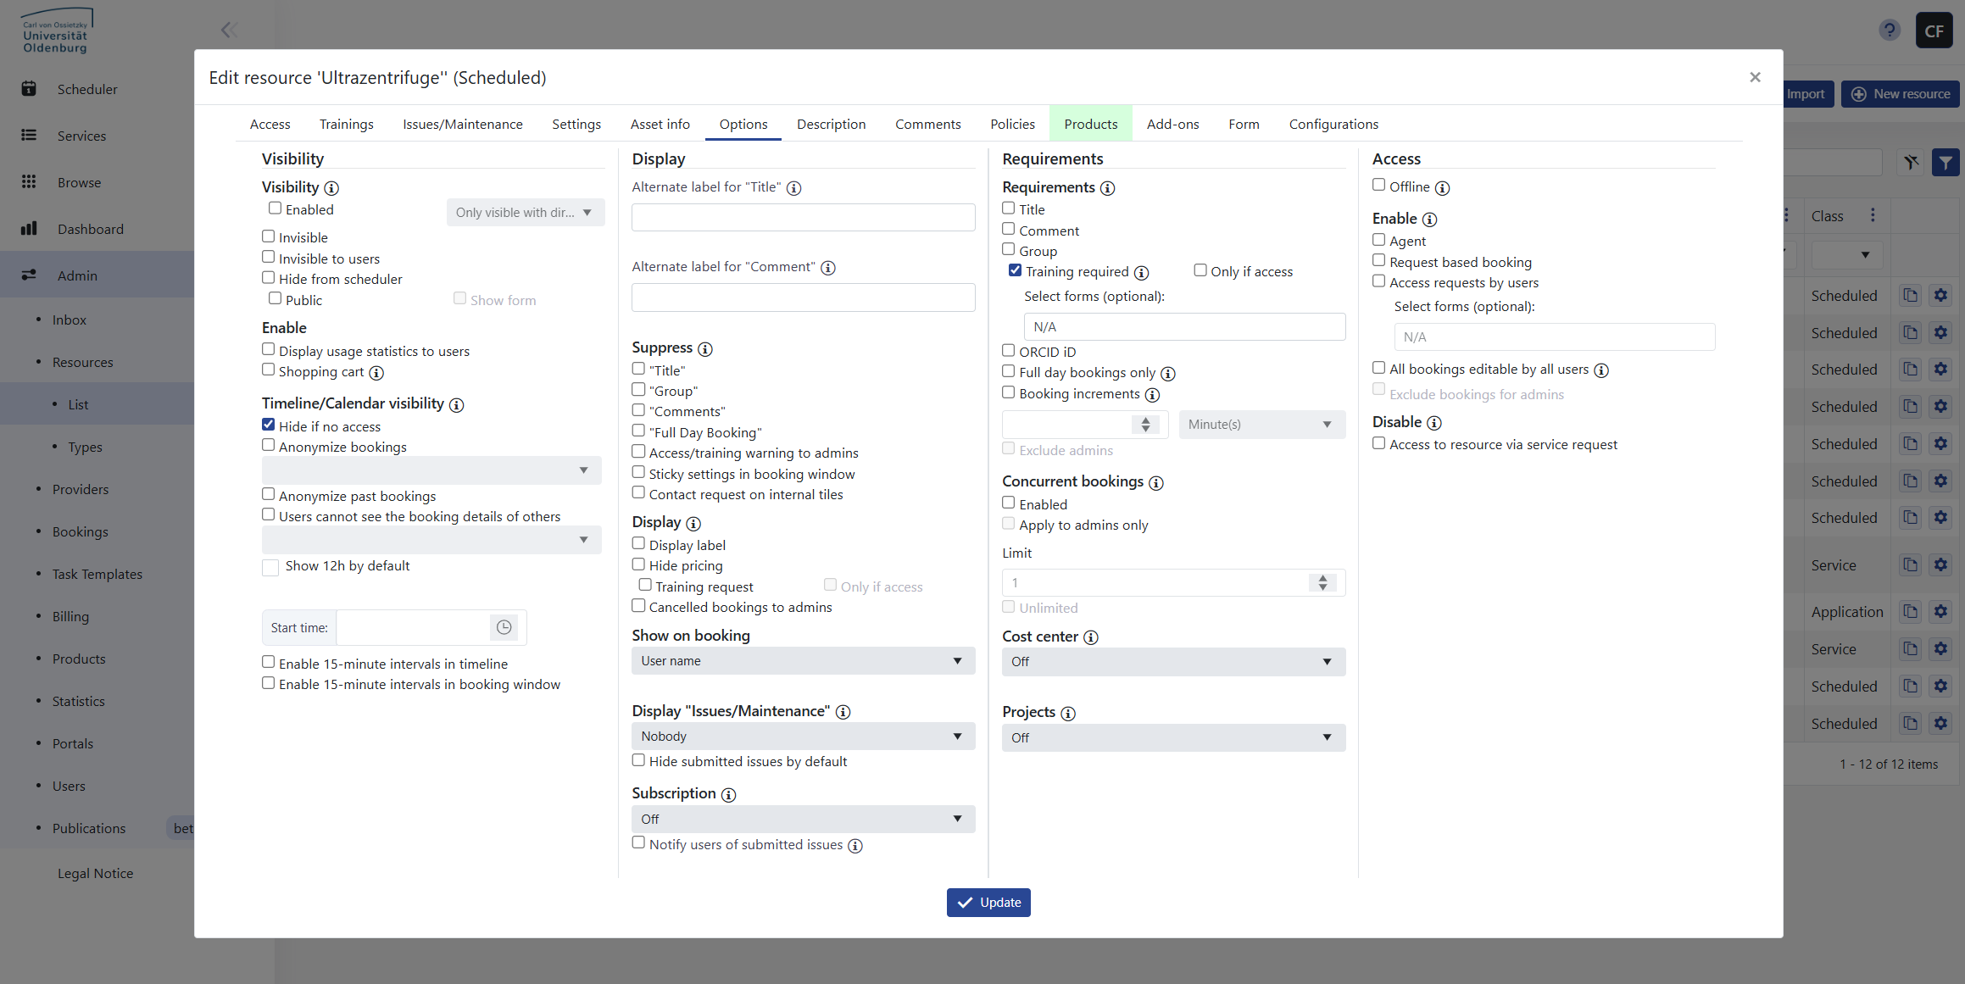The image size is (1965, 984).
Task: Expand the Cost center dropdown
Action: point(1172,662)
